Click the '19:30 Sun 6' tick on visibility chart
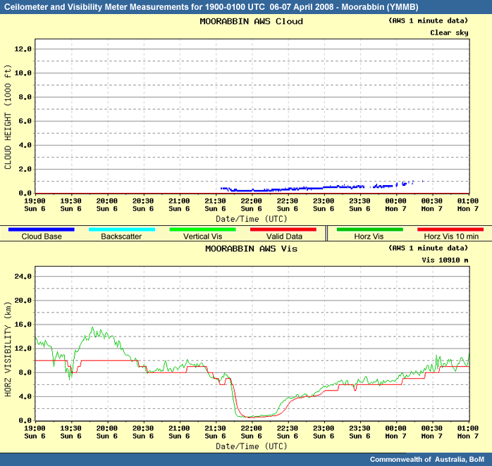Image resolution: width=492 pixels, height=466 pixels. coord(71,432)
